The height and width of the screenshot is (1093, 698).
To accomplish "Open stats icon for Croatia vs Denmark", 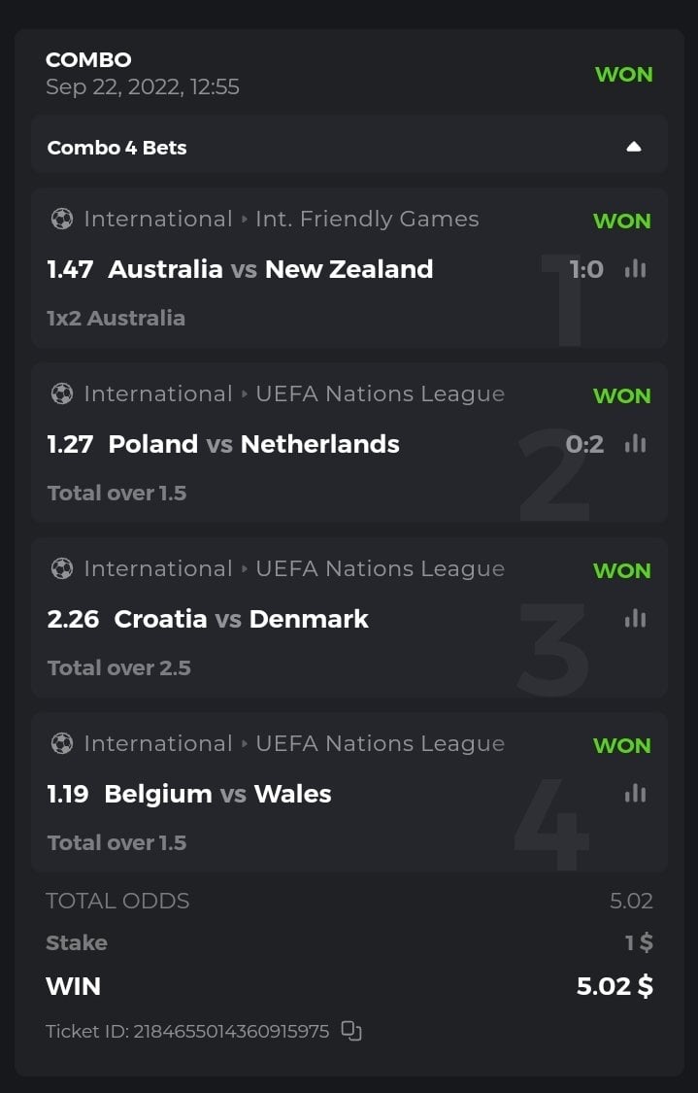I will point(635,619).
